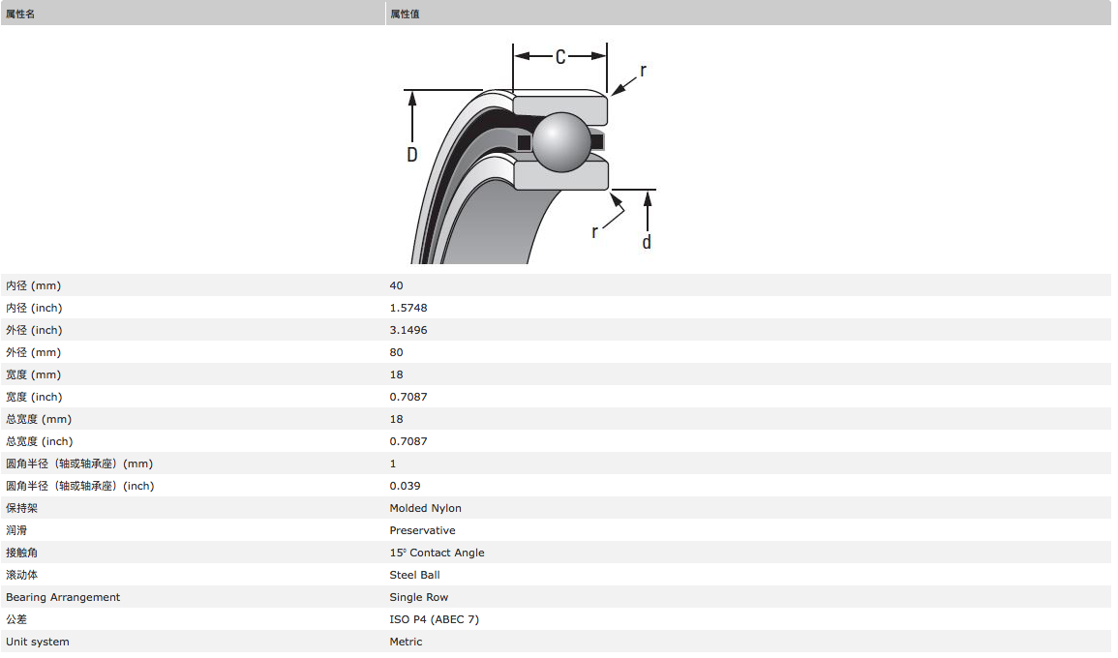
Task: Select the Molded Nylon cage value
Action: (426, 508)
